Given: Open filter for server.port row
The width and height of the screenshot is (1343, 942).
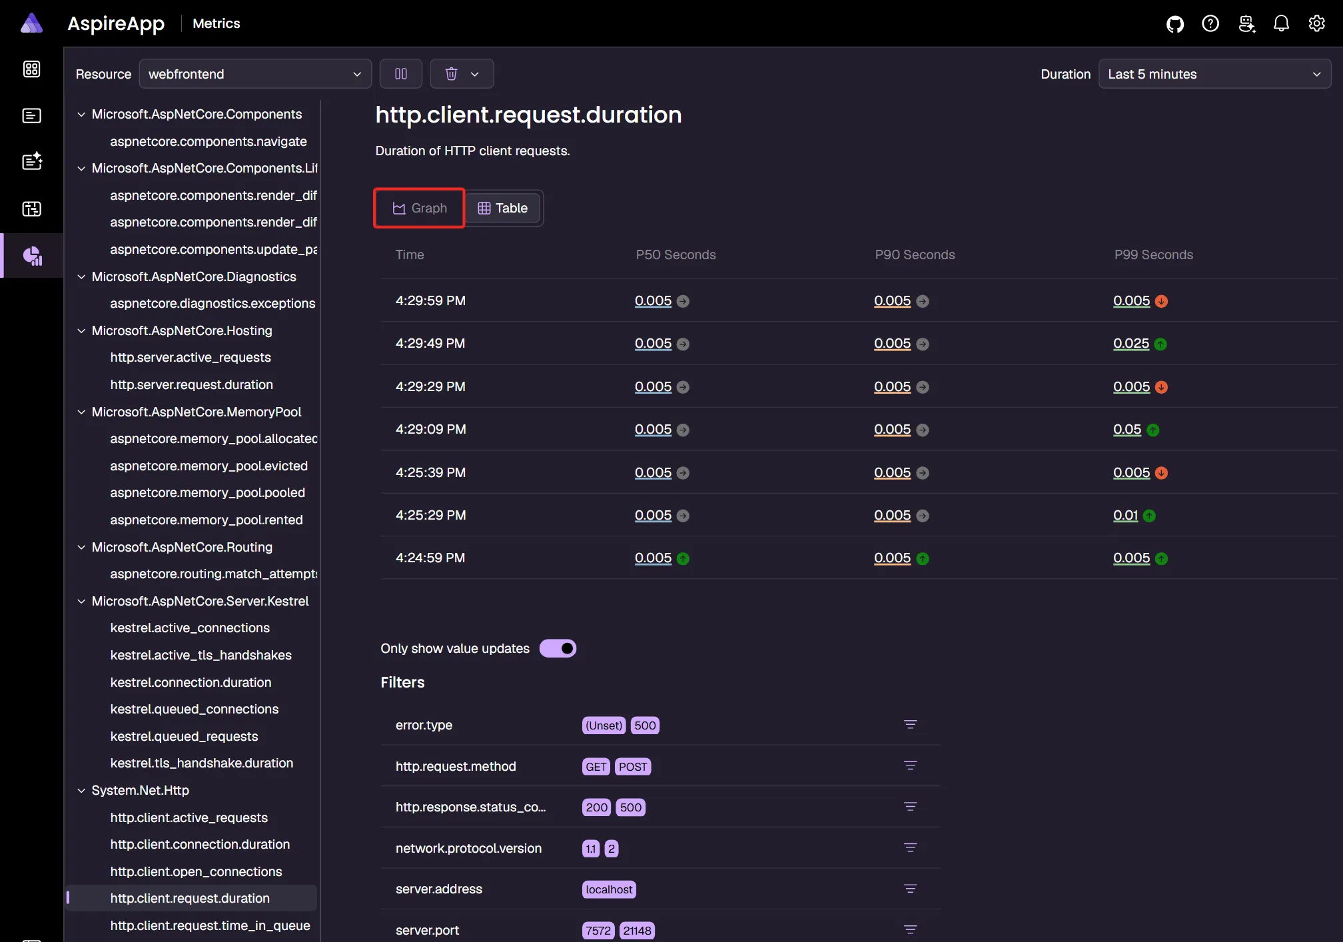Looking at the screenshot, I should pyautogui.click(x=910, y=930).
